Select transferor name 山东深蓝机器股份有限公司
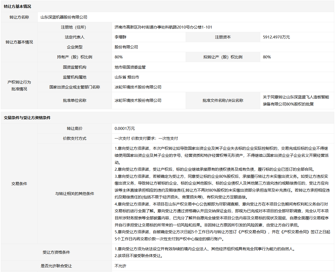Viewport: 335px width, 272px height. 64,17
